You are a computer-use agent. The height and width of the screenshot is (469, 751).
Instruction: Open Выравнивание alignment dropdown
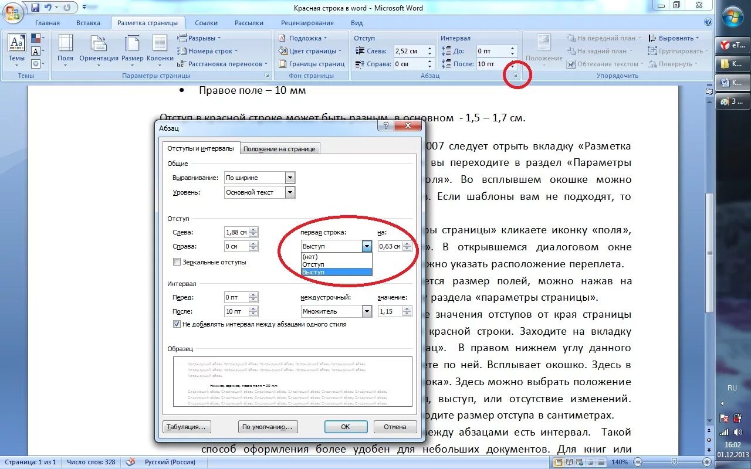tap(290, 178)
